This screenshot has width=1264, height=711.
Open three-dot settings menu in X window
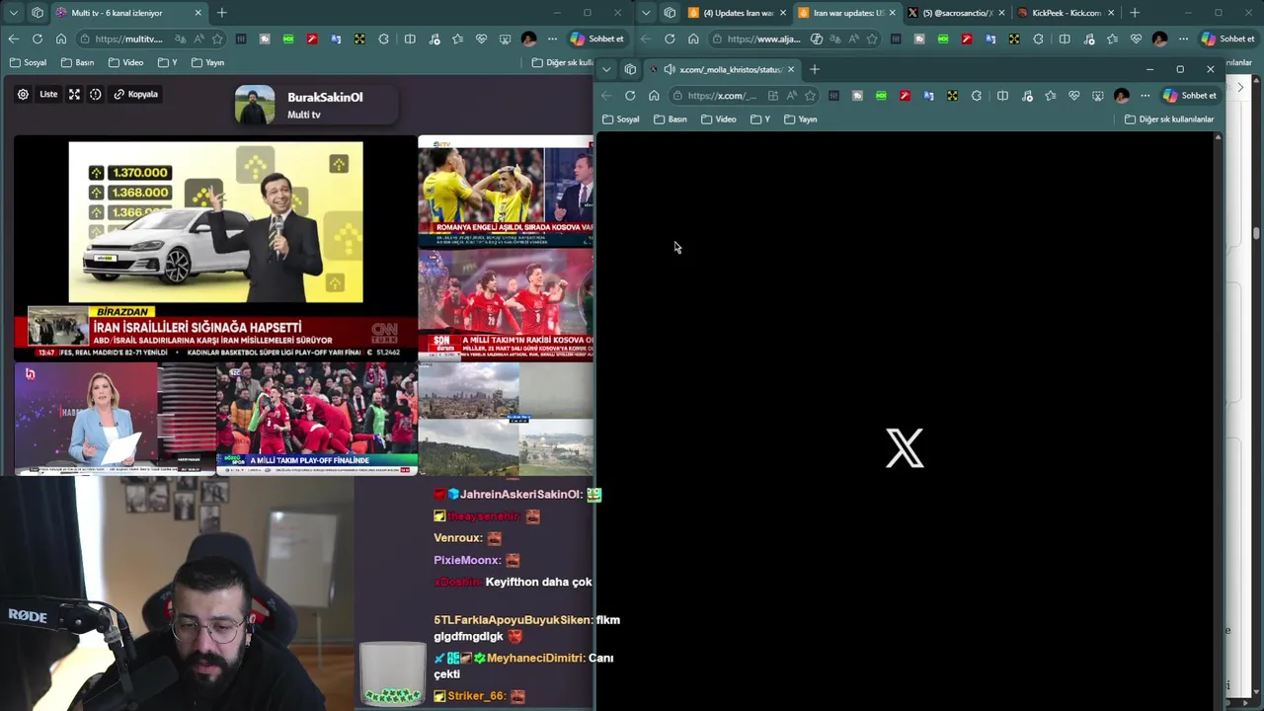point(1145,96)
